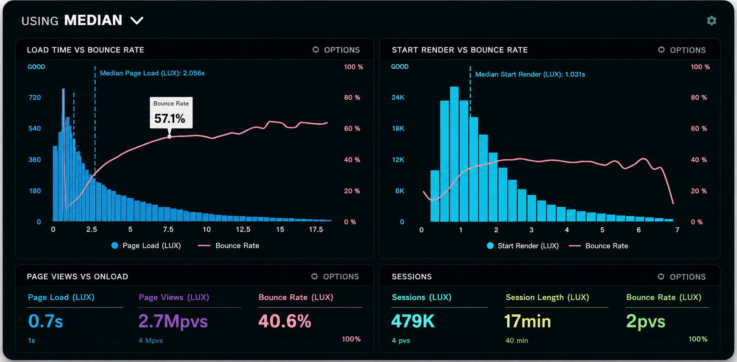Click the USING MEDIAN heading
737x362 pixels.
(72, 20)
